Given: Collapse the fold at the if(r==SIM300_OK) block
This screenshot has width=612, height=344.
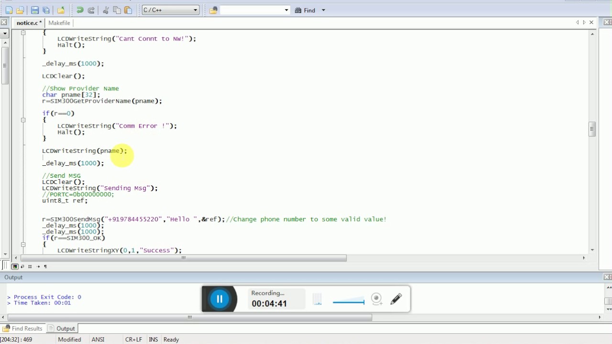Looking at the screenshot, I should click(x=23, y=244).
